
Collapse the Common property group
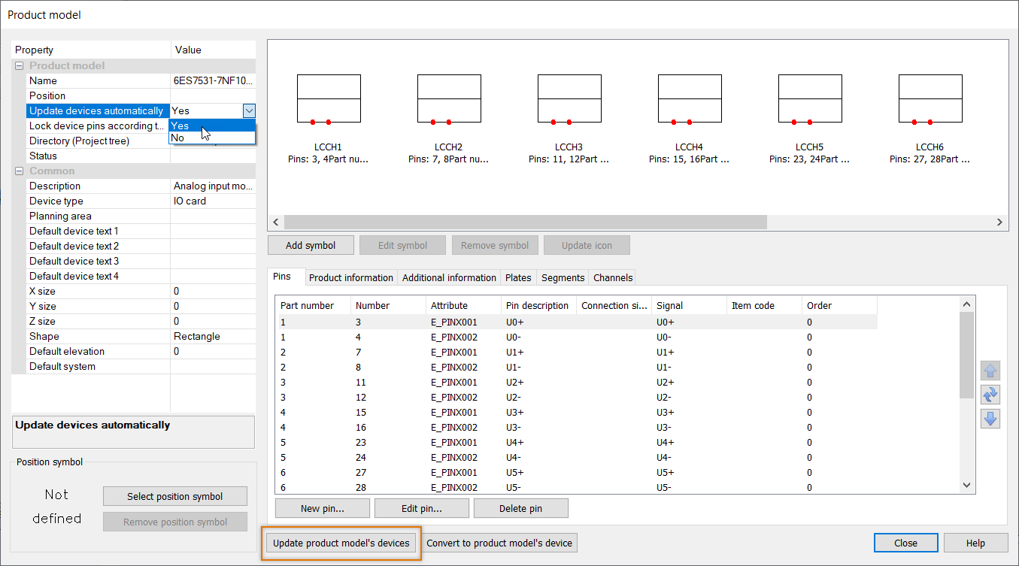(20, 171)
